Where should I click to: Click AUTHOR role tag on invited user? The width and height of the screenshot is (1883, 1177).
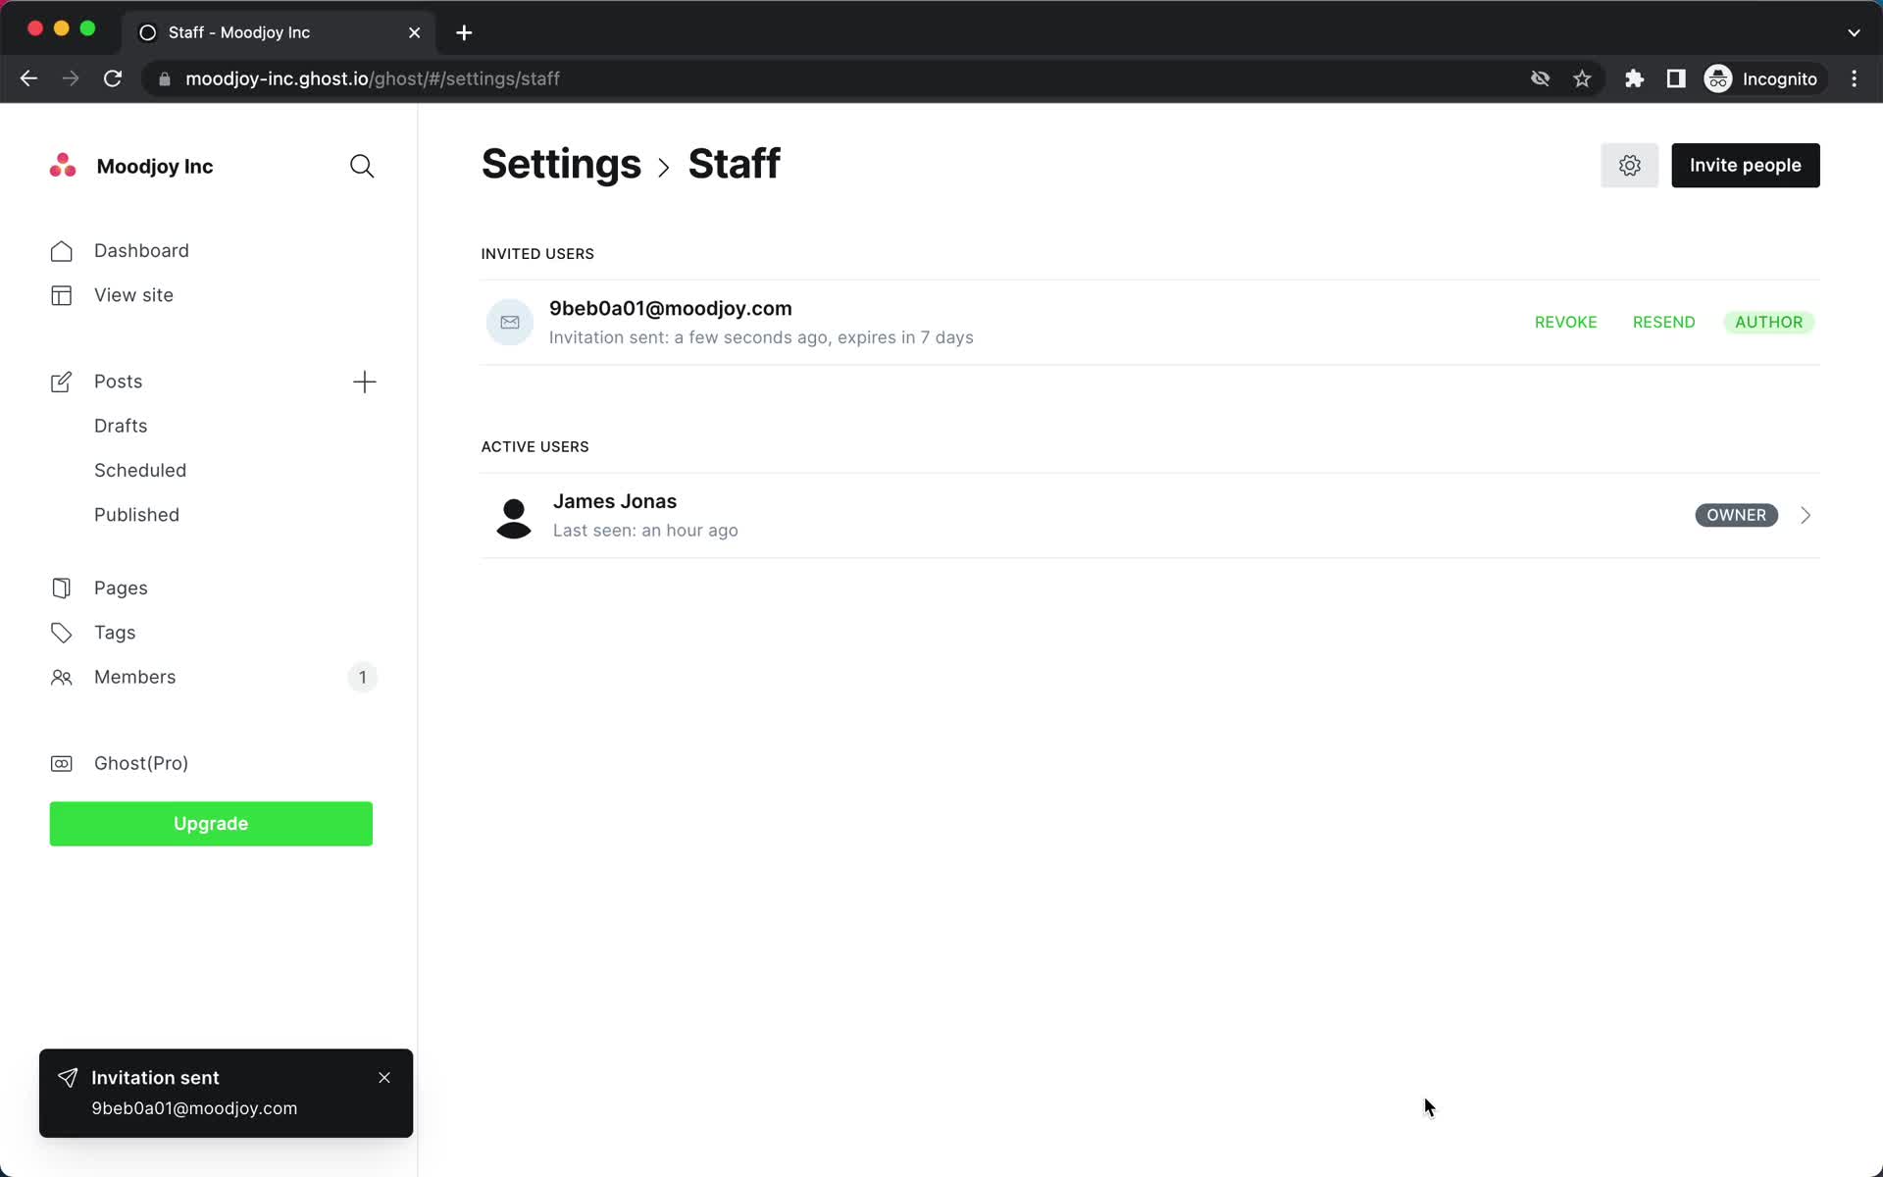tap(1769, 322)
